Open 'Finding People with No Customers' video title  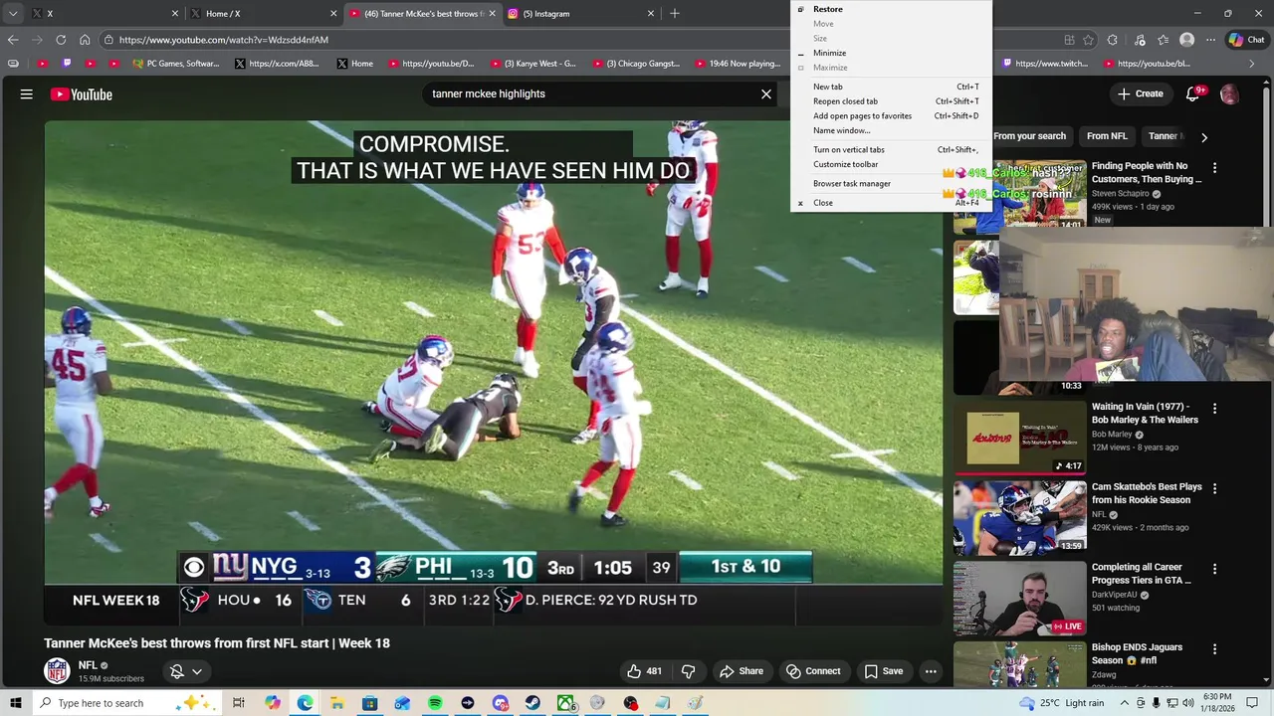point(1147,173)
